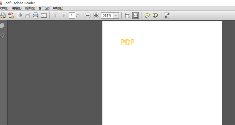Viewport: 235px width, 125px height.
Task: Select fit width scrolling mode icon
Action: point(127,16)
